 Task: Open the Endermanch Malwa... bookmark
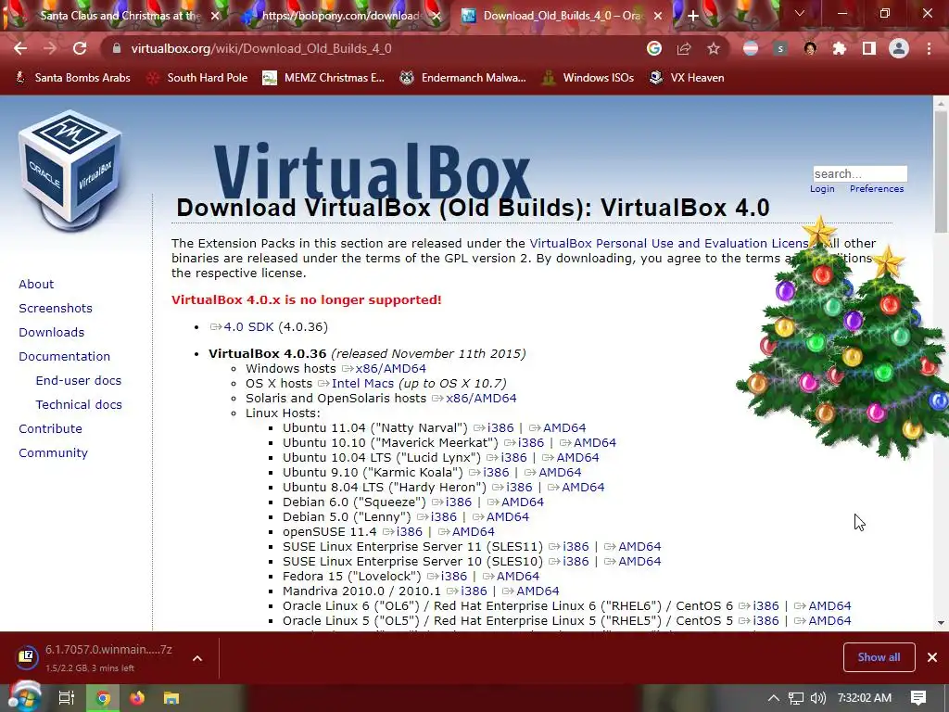tap(463, 78)
